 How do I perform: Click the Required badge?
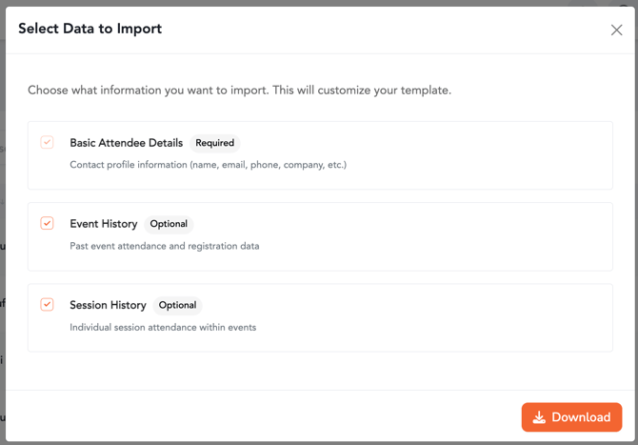(x=214, y=143)
